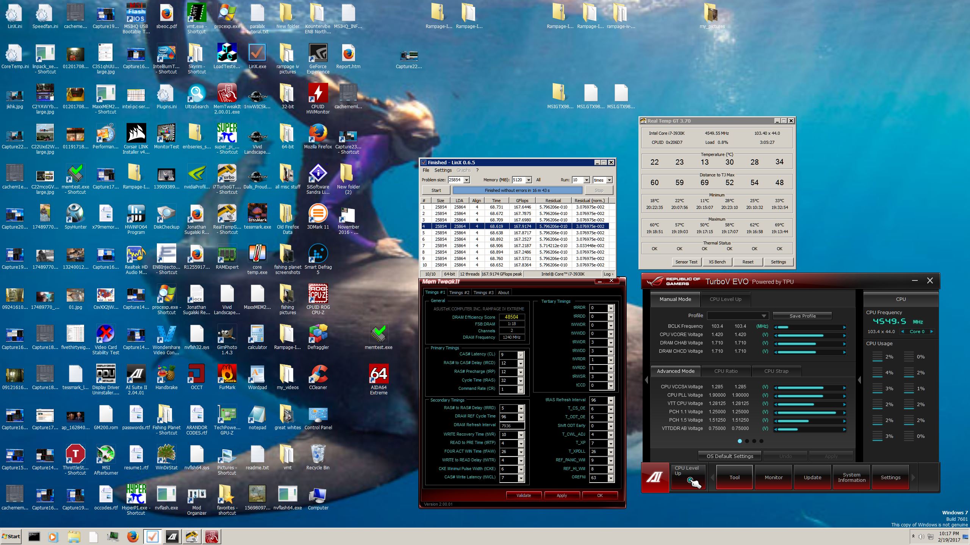Open System Information in AI Suite
This screenshot has width=970, height=545.
click(x=851, y=477)
